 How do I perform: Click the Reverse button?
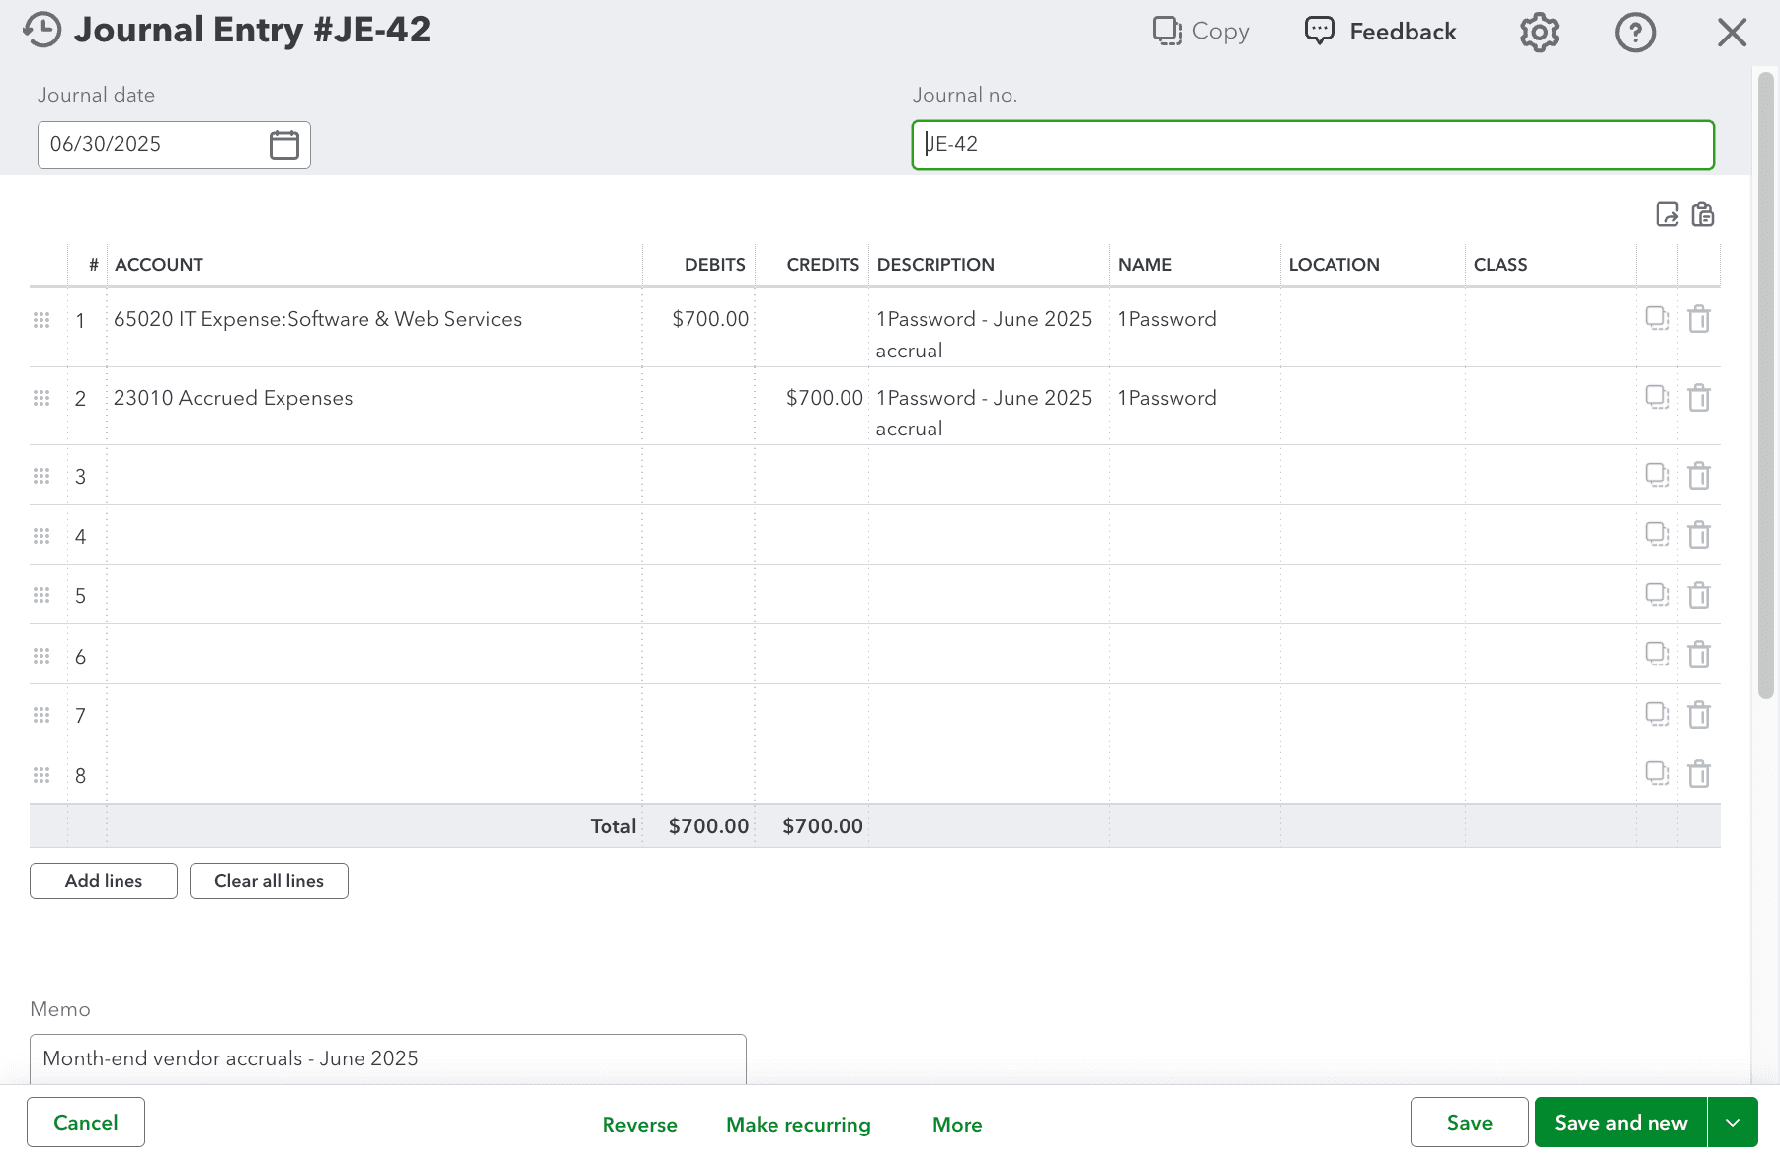[639, 1124]
